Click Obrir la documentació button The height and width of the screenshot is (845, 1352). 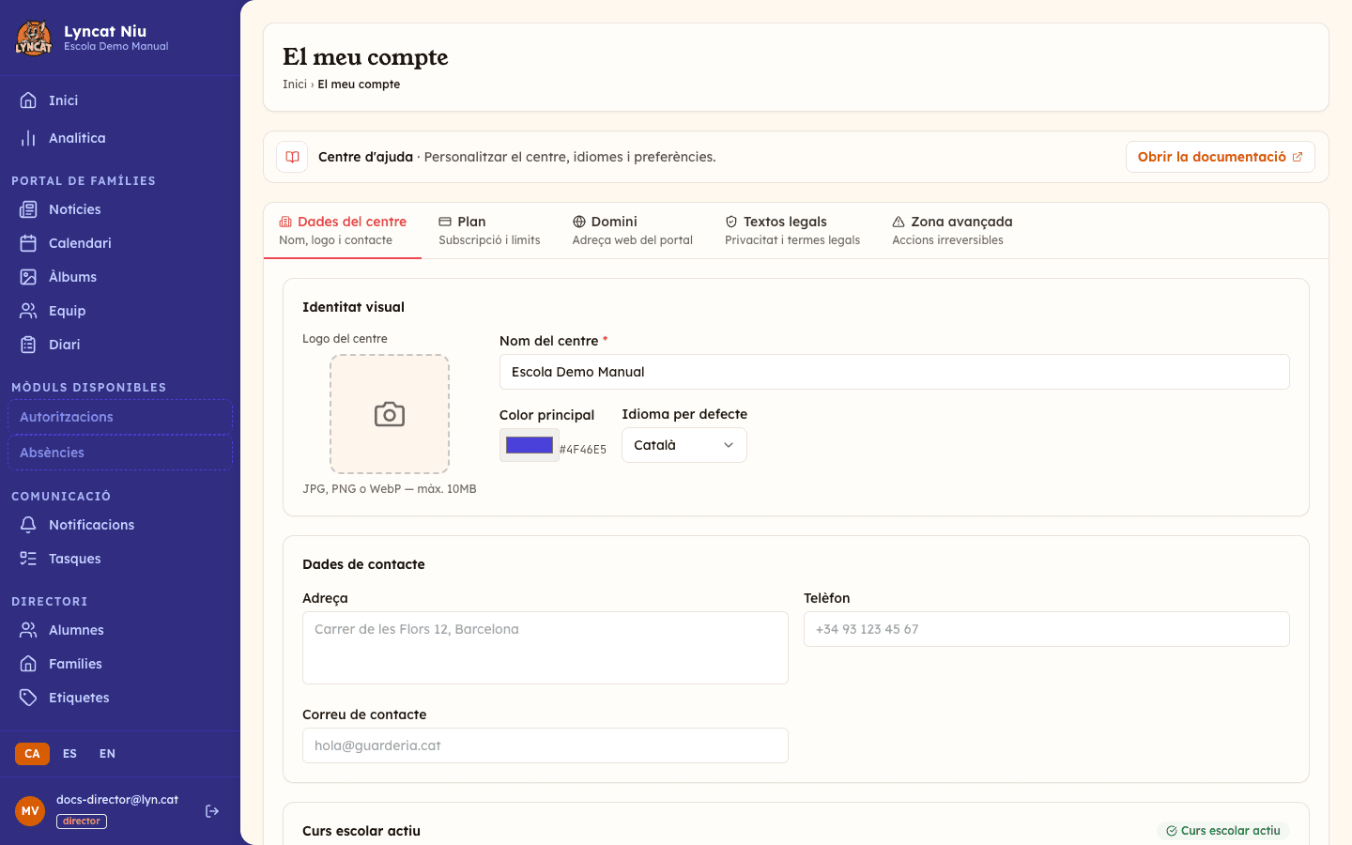click(1221, 157)
